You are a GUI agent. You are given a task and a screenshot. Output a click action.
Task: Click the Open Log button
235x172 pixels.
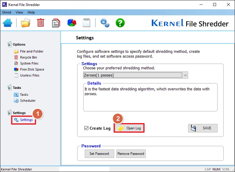(129, 128)
